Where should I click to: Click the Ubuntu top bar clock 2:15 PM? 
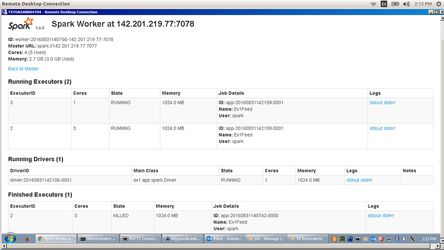[x=423, y=4]
